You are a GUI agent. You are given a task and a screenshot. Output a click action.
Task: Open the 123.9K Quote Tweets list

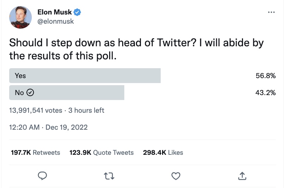coord(102,153)
